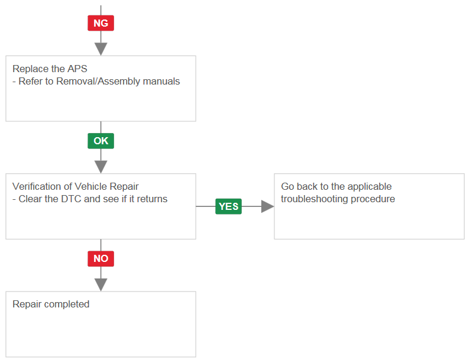Click the Replace the APS heading text
The height and width of the screenshot is (363, 470).
tap(50, 69)
